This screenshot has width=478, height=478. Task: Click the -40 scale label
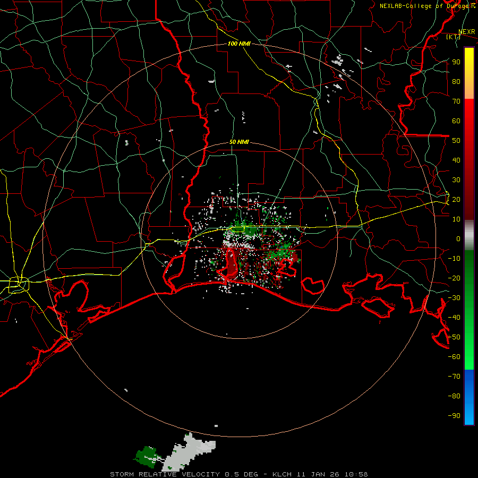[x=454, y=318]
